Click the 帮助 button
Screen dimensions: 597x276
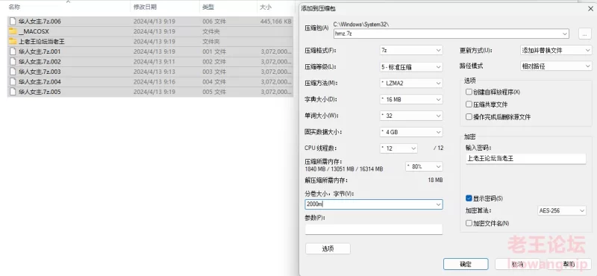pyautogui.click(x=569, y=264)
